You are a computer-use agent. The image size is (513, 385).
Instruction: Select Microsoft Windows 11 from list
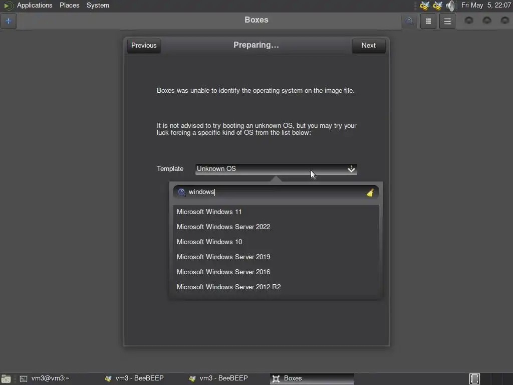coord(276,212)
